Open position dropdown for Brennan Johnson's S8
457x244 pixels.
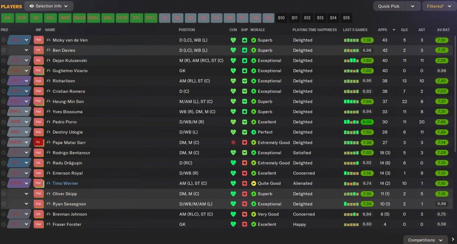tap(26, 214)
